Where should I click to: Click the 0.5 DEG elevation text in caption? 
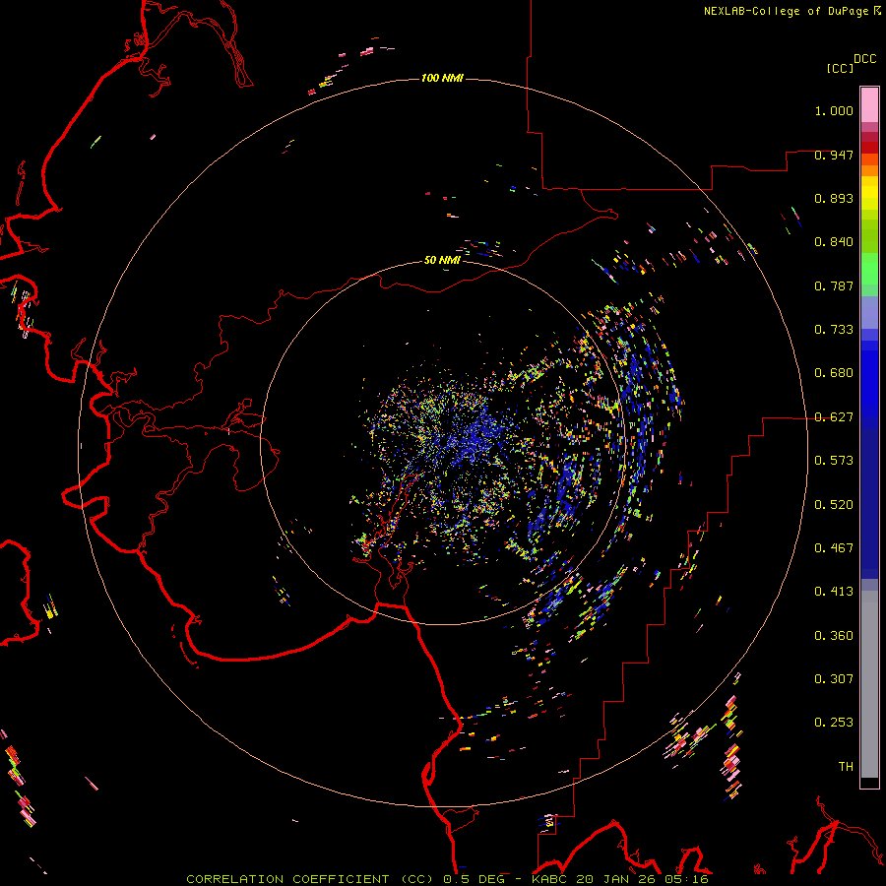pos(474,879)
